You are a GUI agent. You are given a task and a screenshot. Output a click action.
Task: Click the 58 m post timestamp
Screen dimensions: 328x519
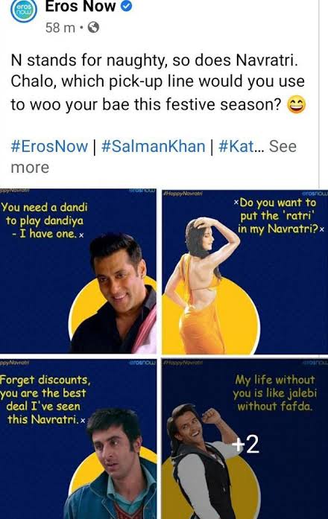60,28
